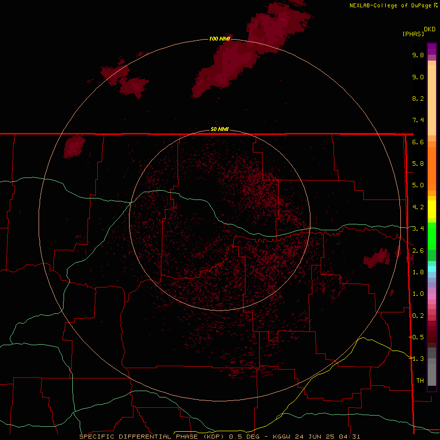Click SPECIFIC DIFFERENTIAL PHASE (KDP) caption text
Viewport: 440px width, 440px height.
153,437
